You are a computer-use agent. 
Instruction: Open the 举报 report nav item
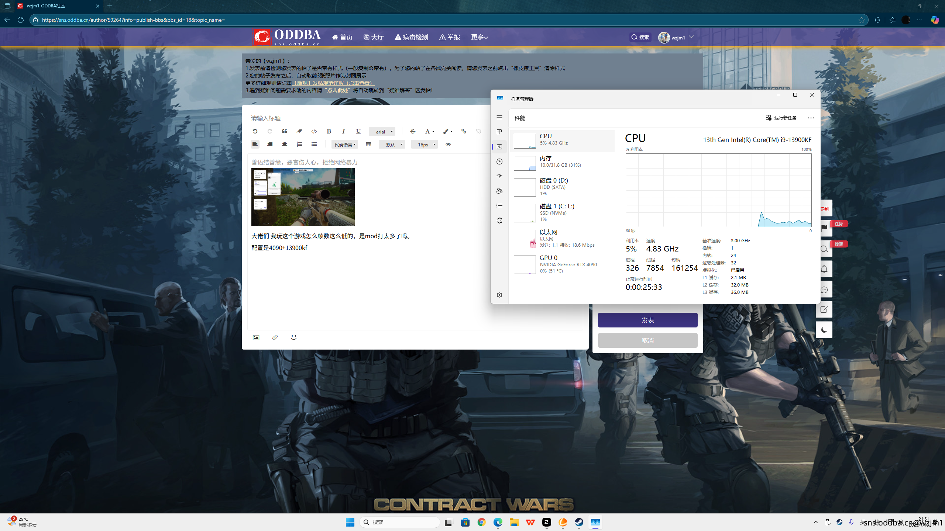(450, 37)
